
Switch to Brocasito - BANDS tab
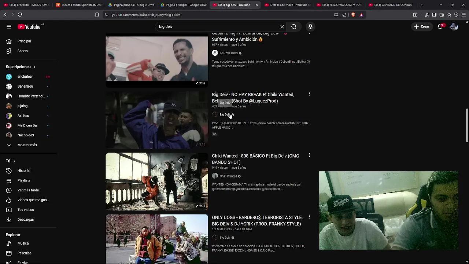pyautogui.click(x=26, y=5)
